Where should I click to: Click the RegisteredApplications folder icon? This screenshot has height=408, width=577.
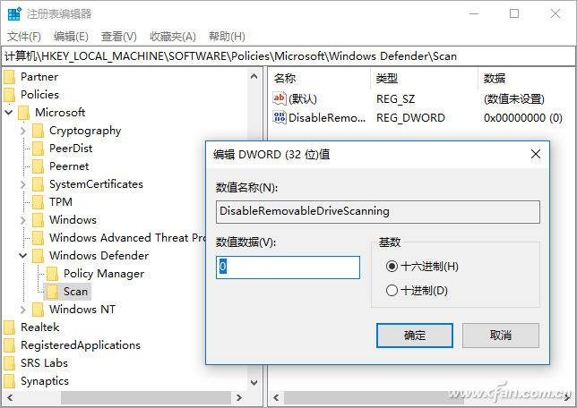[10, 345]
